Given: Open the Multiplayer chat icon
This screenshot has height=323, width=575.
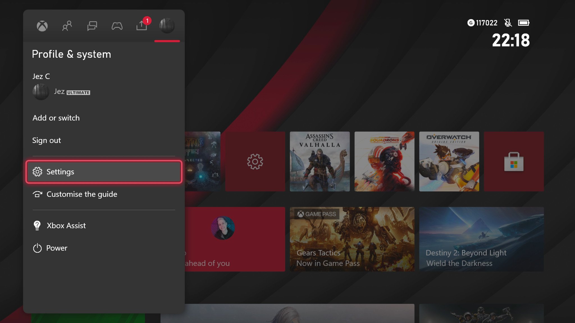Looking at the screenshot, I should (92, 25).
